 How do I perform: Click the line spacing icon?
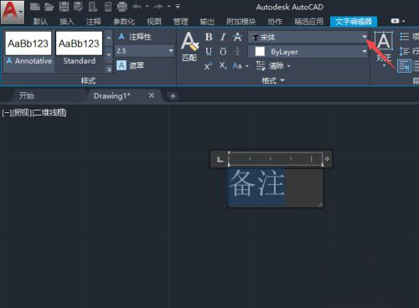point(405,51)
